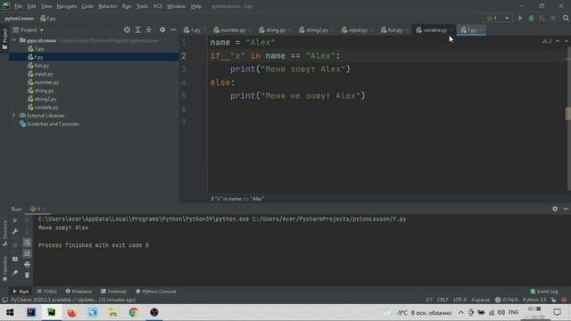This screenshot has width=571, height=321.
Task: Change UTF-8 file encoding in status bar
Action: pyautogui.click(x=459, y=300)
